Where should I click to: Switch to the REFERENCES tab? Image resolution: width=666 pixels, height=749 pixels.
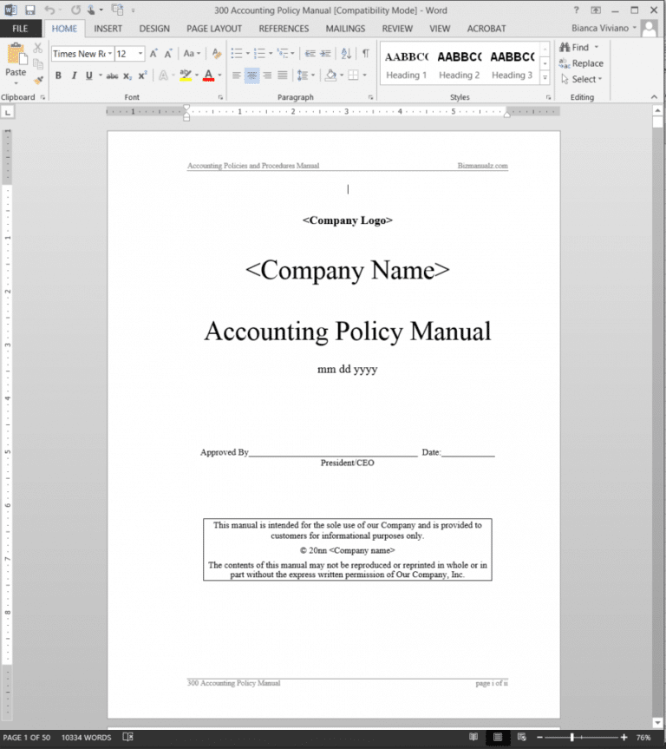click(x=284, y=29)
